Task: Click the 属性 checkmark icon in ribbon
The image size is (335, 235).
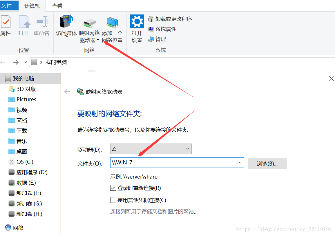Action: pos(6,21)
